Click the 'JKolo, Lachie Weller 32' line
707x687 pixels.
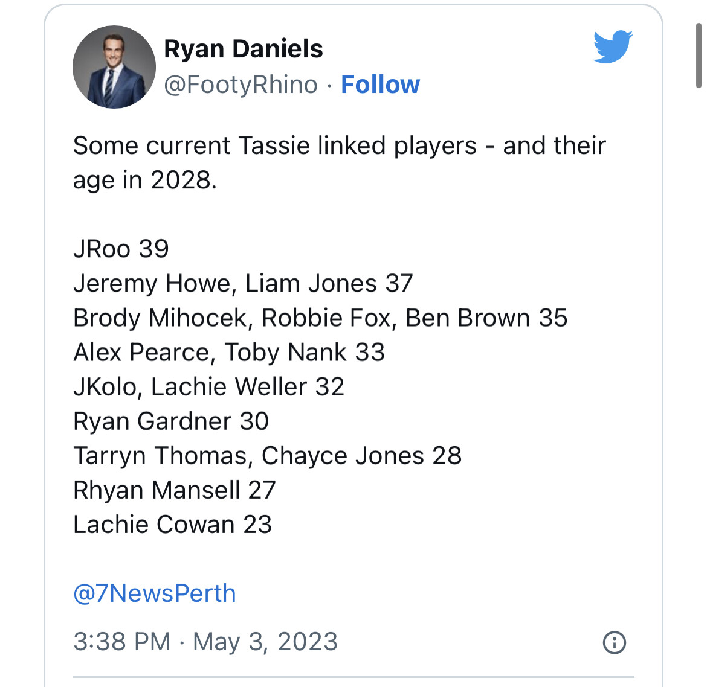tap(208, 386)
